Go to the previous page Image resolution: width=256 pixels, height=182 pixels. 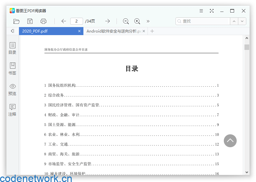[64, 21]
